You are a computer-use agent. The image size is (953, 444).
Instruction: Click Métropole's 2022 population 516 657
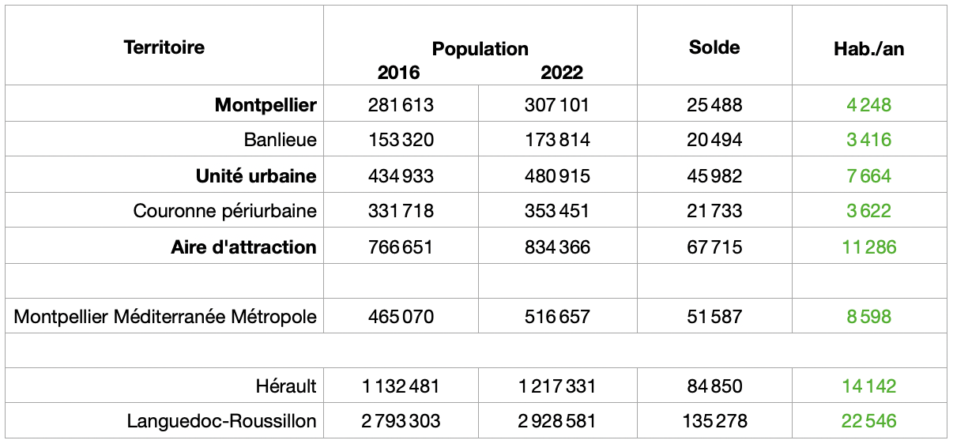[557, 317]
